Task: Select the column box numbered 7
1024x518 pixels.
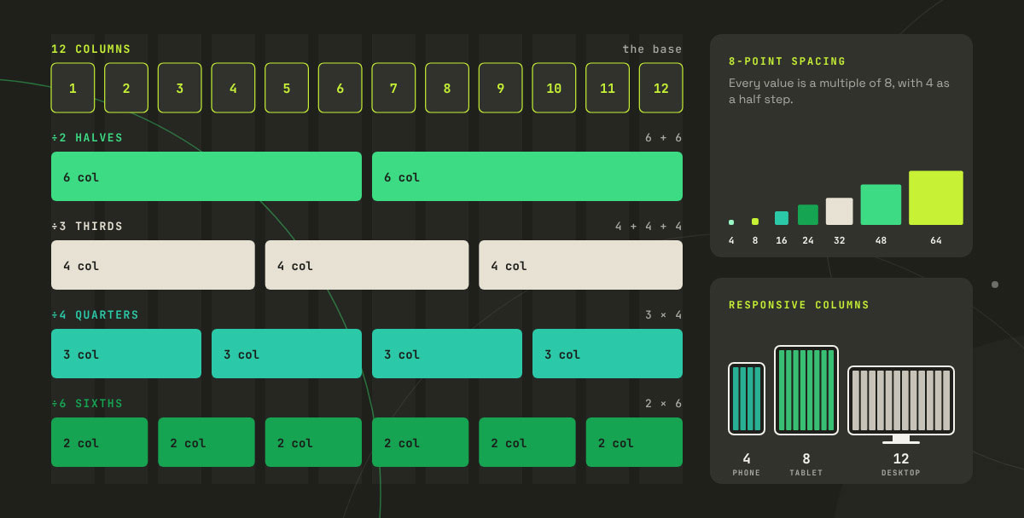Action: [x=393, y=88]
